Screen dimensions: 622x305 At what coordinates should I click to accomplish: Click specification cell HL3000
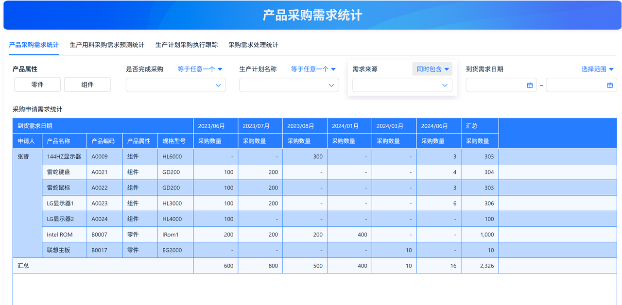pyautogui.click(x=176, y=203)
